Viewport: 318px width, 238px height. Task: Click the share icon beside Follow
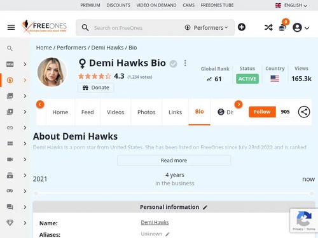(304, 112)
